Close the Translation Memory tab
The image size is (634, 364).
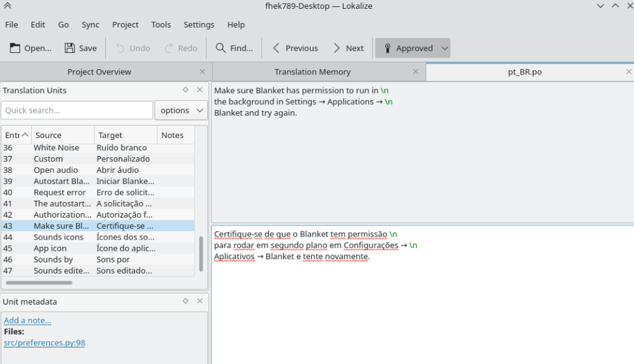[416, 72]
